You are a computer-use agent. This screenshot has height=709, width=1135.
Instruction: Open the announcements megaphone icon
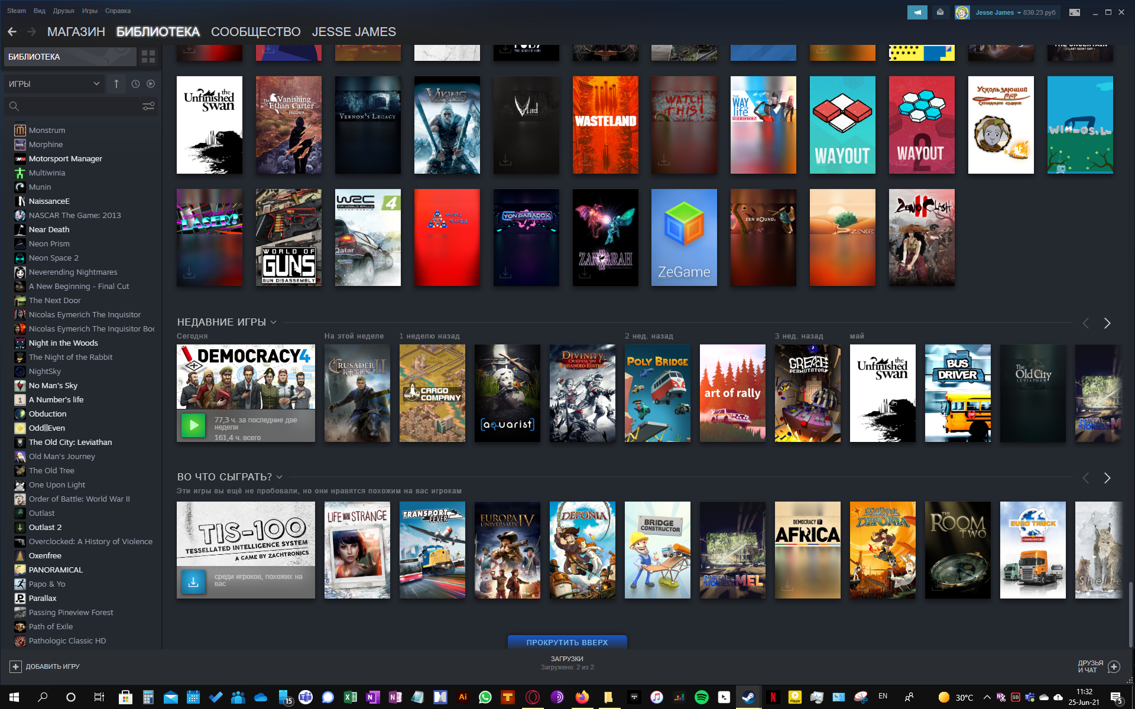pos(917,12)
